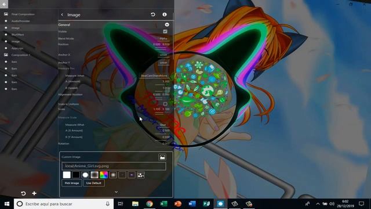Click the add-picture preset icon
Screen dimensions: 371x209
click(141, 175)
